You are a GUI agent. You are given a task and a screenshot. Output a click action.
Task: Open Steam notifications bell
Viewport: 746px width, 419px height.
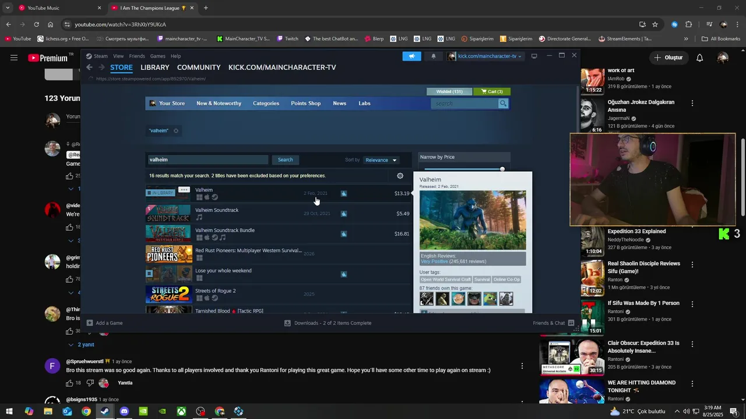point(433,56)
